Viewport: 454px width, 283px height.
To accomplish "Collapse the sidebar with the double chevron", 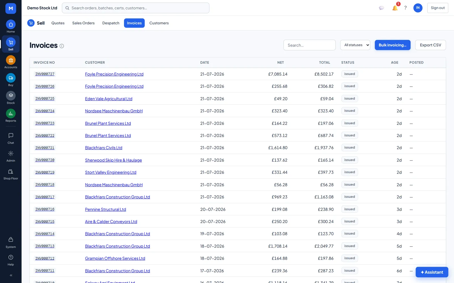I will (x=11, y=275).
